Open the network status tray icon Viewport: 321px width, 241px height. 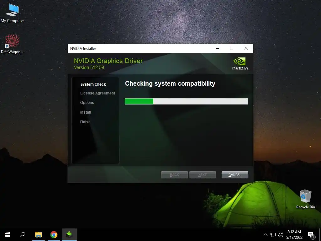point(273,235)
